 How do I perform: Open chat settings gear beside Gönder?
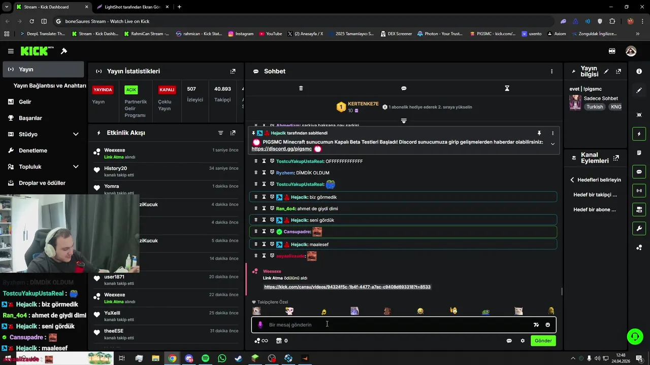pos(523,341)
